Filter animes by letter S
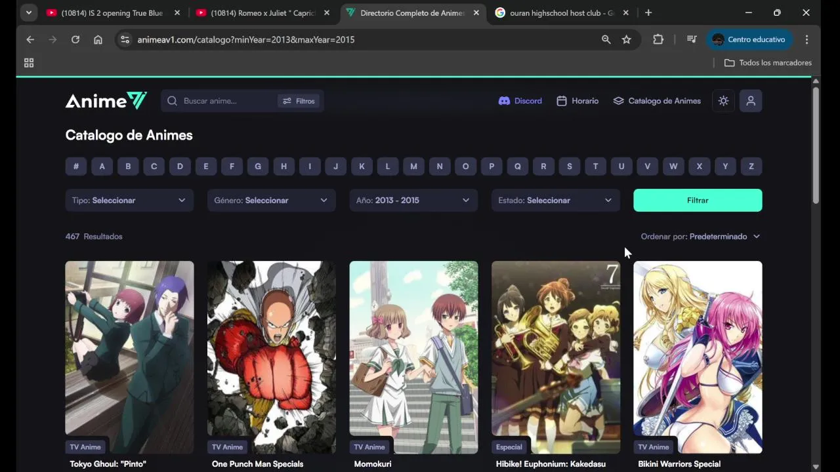This screenshot has width=840, height=472. coord(570,167)
